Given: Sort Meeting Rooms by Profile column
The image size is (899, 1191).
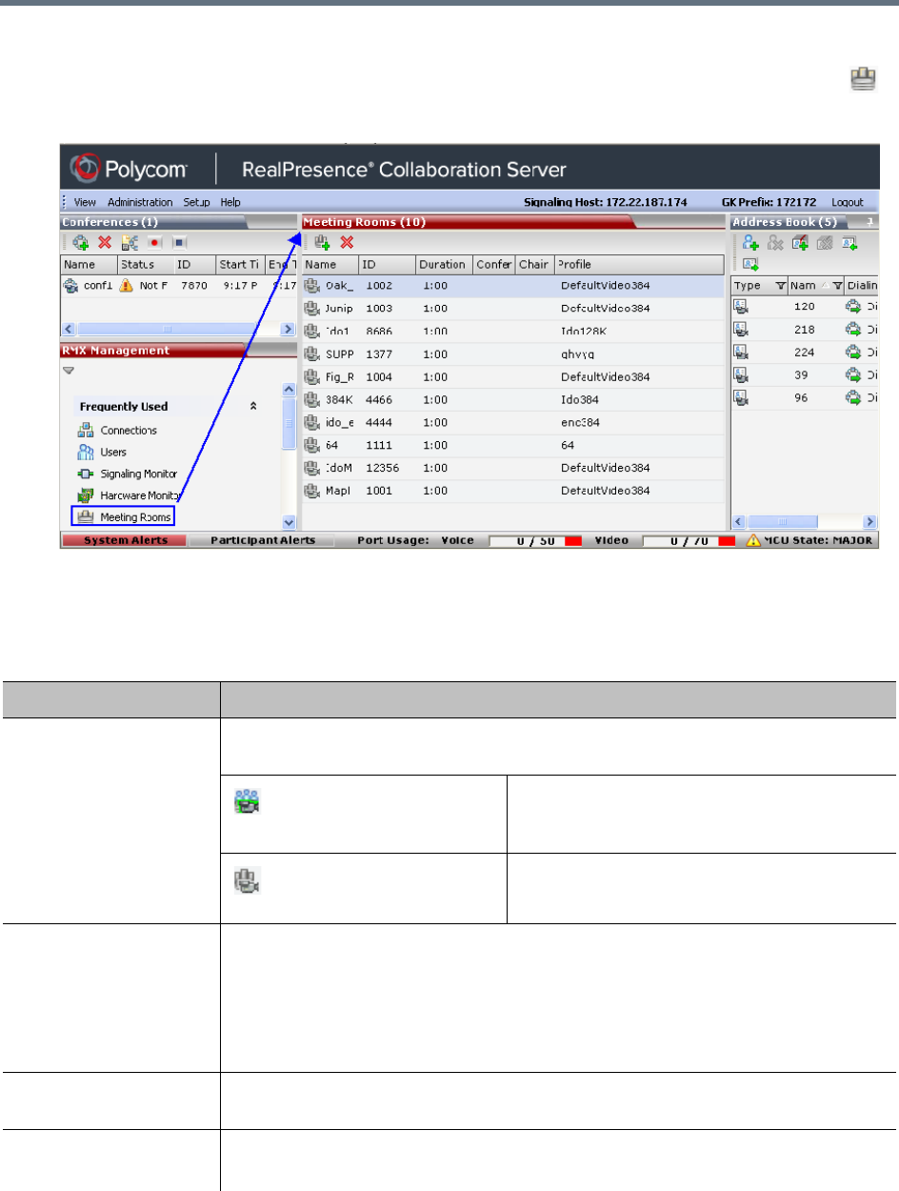Looking at the screenshot, I should (638, 264).
